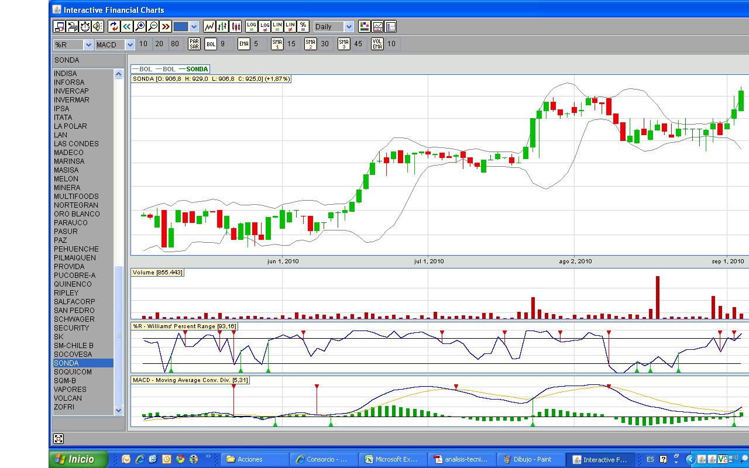Open the help question-mark tray icon

click(x=663, y=459)
